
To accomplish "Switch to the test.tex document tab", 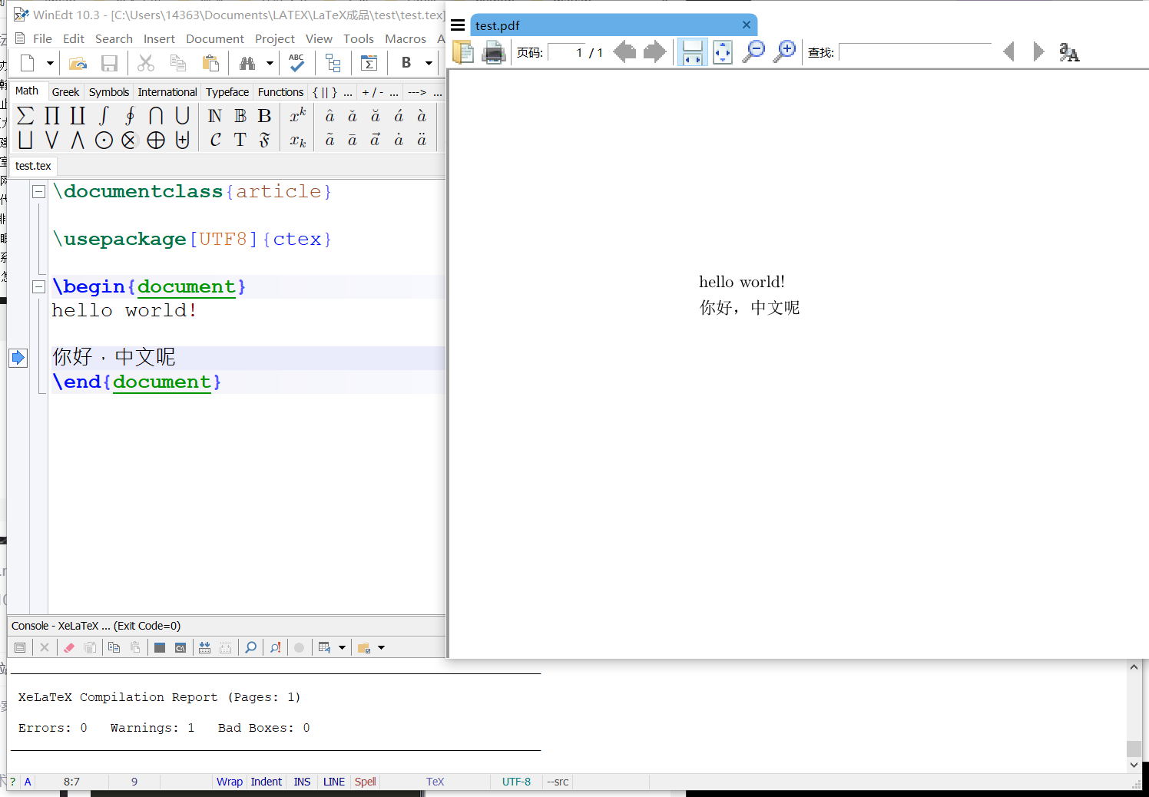I will point(33,166).
